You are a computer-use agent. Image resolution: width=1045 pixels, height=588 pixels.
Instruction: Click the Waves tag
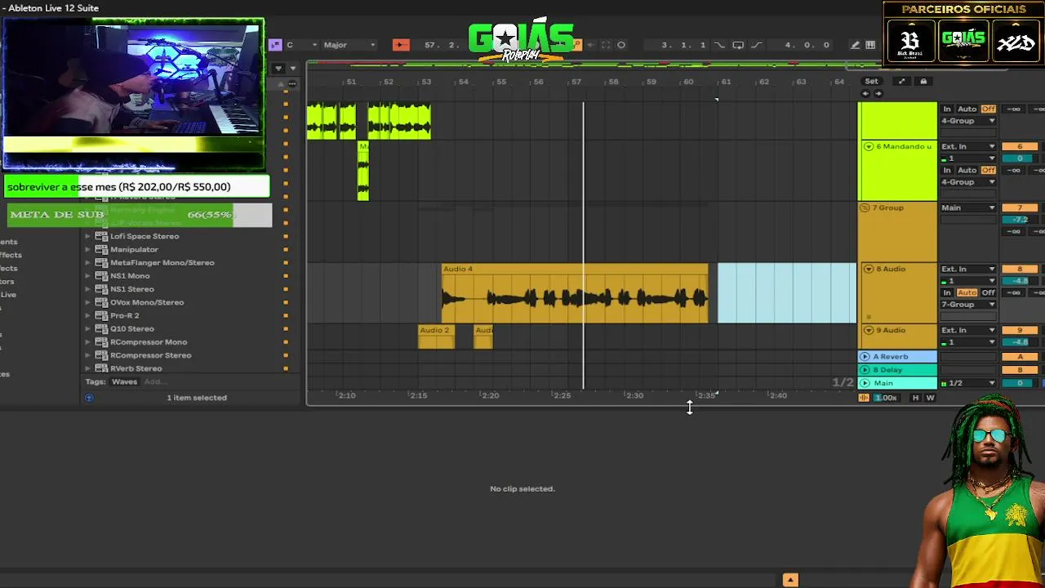point(124,382)
